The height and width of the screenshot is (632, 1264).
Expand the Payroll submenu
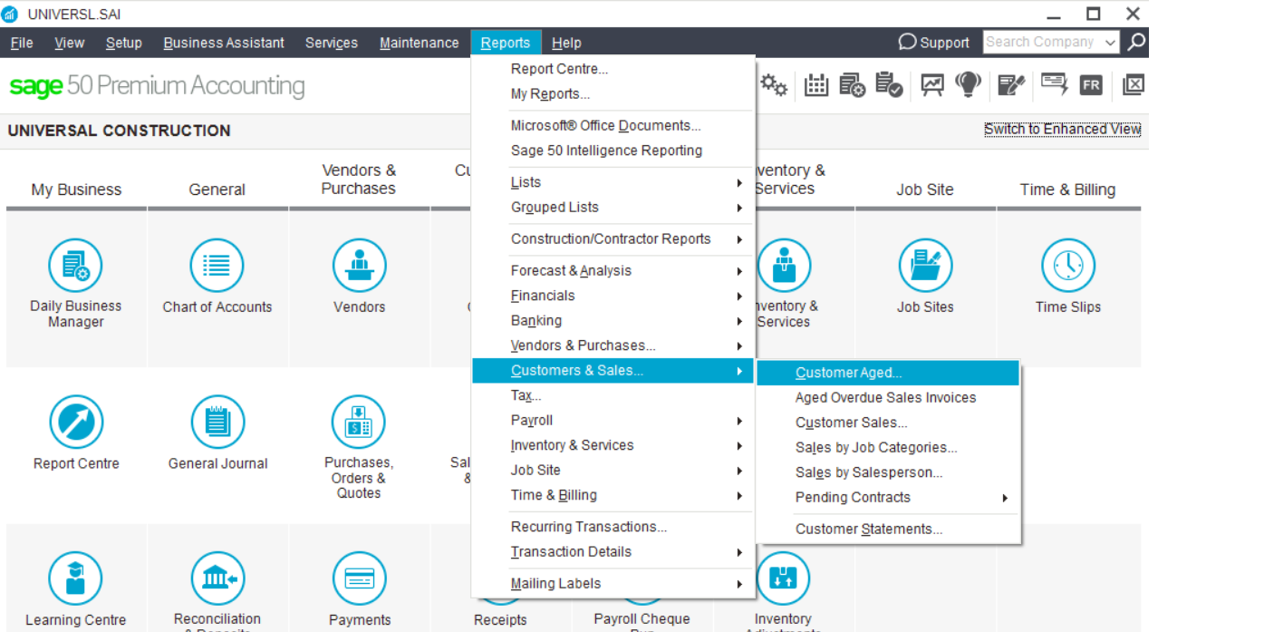pos(613,420)
